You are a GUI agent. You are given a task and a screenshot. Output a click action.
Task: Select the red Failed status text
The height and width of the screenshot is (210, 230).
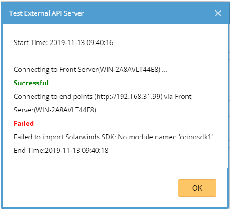[x=24, y=124]
